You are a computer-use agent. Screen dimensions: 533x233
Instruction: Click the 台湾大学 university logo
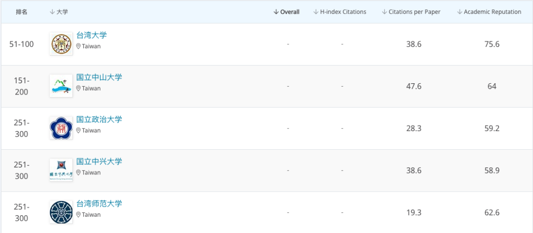(61, 44)
